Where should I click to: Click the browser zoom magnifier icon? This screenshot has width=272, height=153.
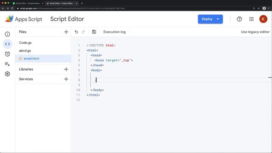(x=254, y=8)
